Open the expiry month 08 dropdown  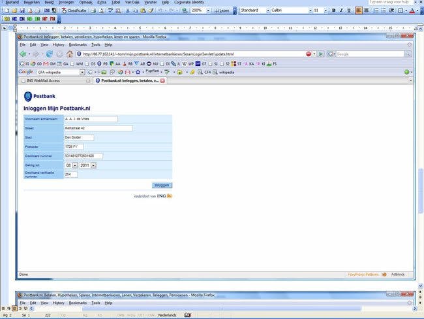[75, 165]
